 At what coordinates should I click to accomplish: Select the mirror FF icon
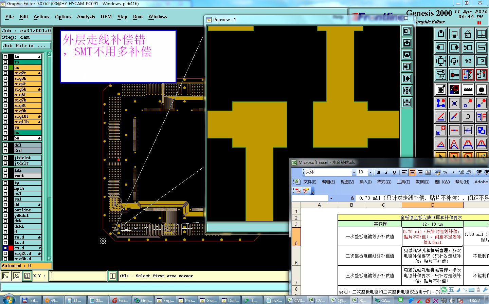pos(482,117)
